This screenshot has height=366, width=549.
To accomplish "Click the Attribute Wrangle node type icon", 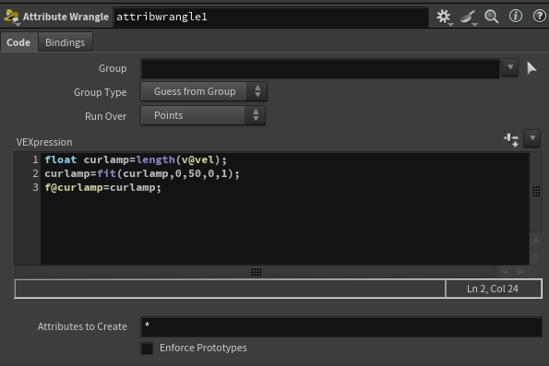I will pos(11,17).
